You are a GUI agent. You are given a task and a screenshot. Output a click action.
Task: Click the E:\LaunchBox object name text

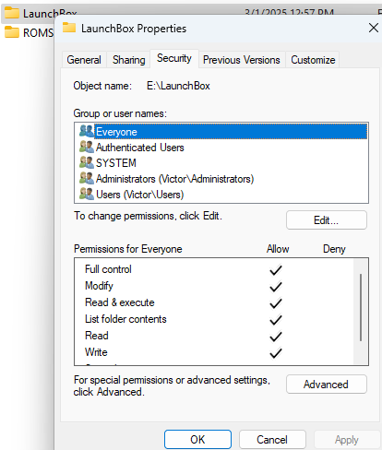click(178, 86)
